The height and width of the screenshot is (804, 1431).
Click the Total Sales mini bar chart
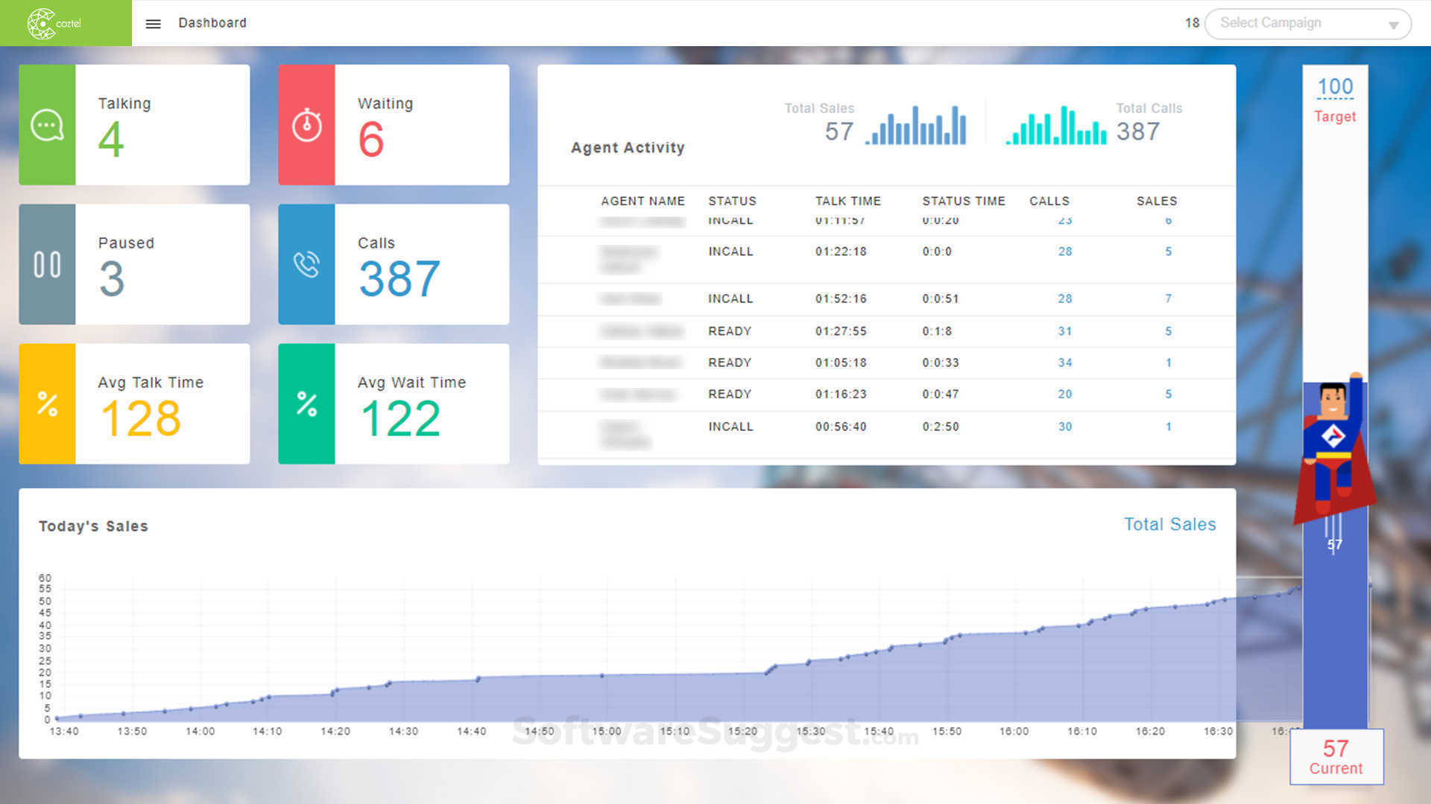coord(916,126)
